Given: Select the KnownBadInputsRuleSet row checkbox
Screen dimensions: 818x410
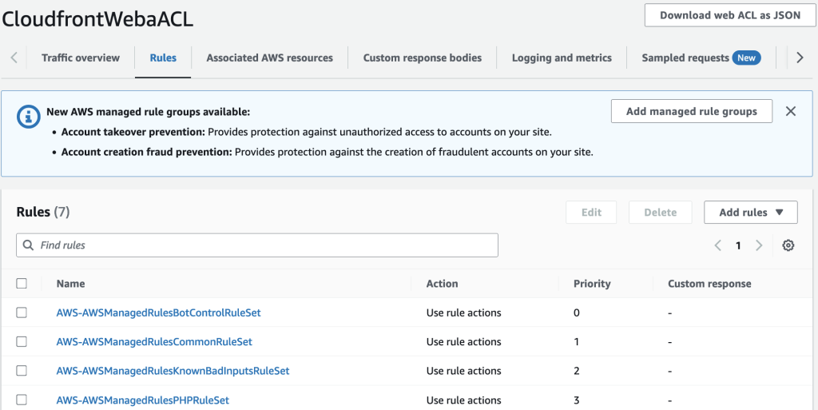Looking at the screenshot, I should coord(22,371).
